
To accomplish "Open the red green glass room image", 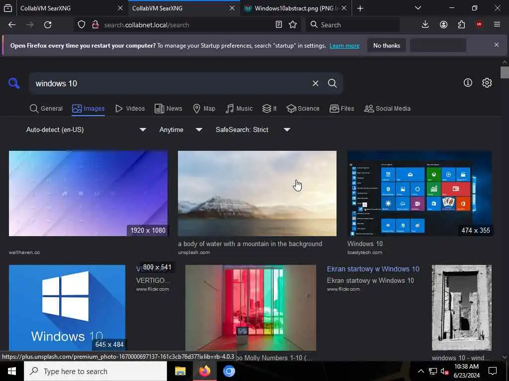I will (251, 308).
